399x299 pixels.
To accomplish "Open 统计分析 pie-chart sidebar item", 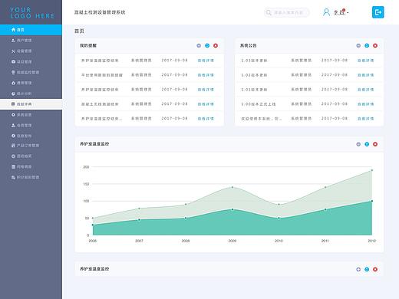I will click(31, 94).
